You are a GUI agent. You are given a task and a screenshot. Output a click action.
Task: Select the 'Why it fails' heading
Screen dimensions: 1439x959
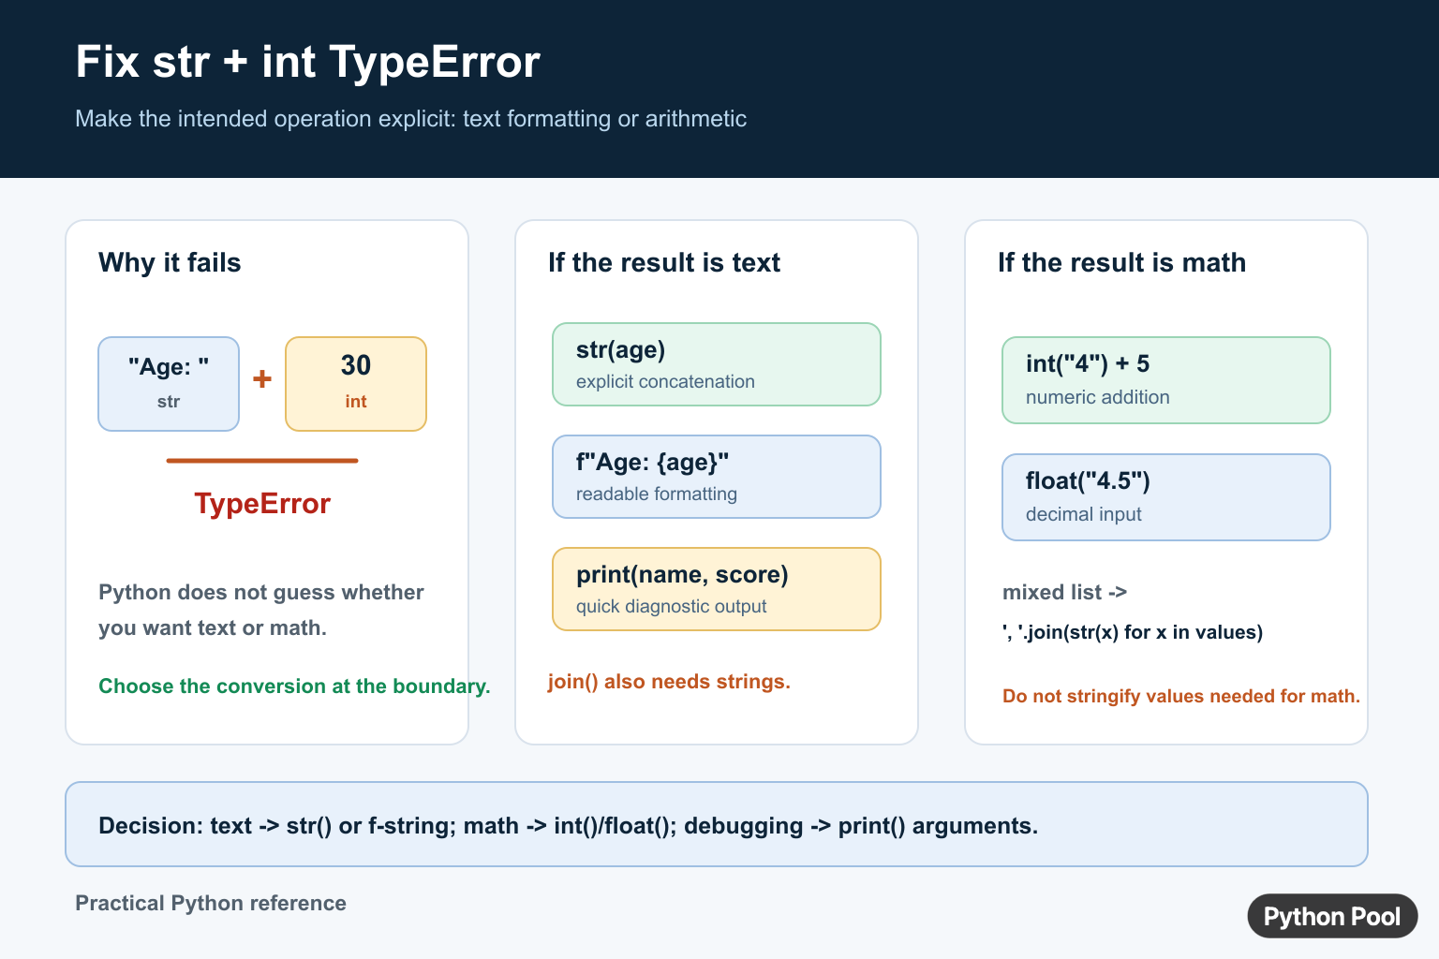click(170, 262)
